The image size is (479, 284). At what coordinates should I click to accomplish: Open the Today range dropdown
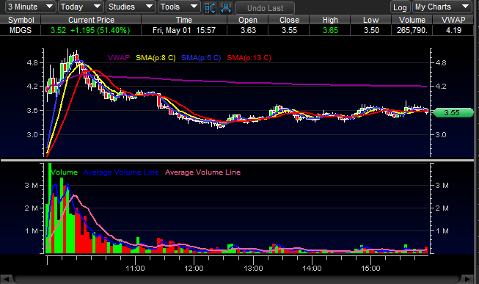coord(81,7)
